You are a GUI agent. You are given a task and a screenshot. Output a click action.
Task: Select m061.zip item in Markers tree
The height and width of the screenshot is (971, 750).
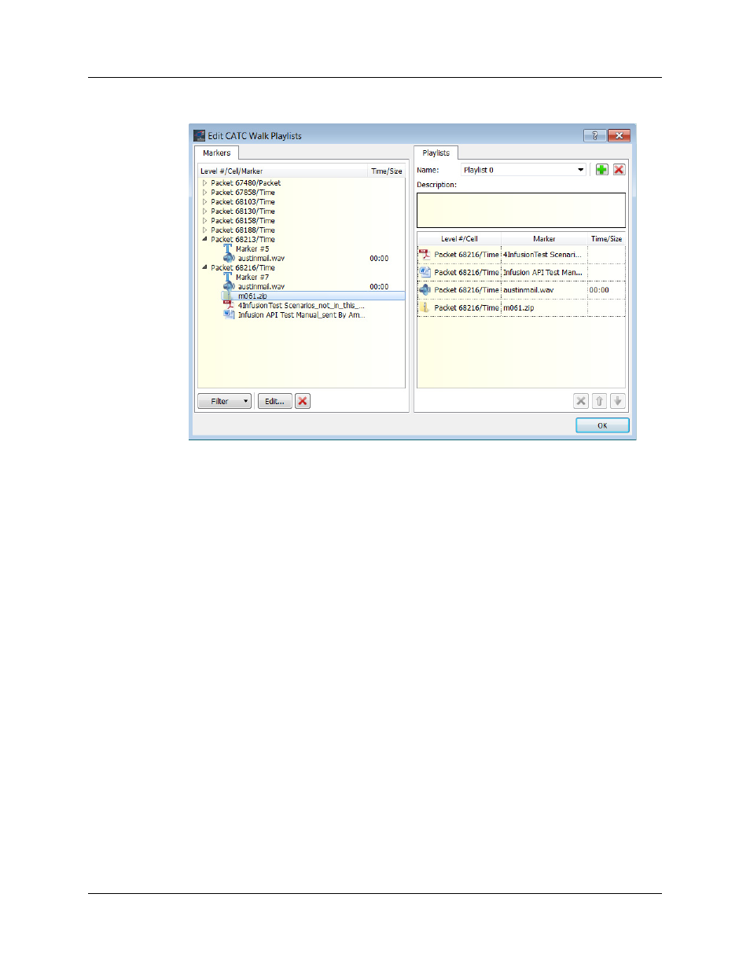252,296
